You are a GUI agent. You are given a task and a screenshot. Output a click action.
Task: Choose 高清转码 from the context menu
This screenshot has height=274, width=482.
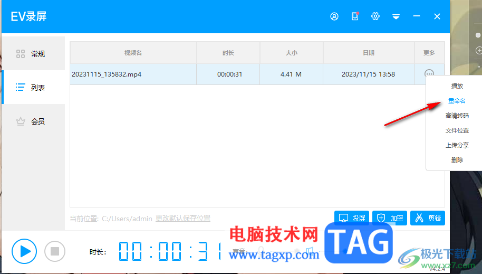457,116
